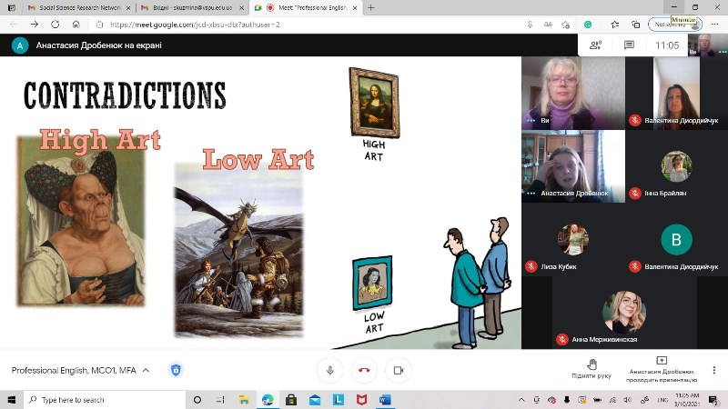The image size is (728, 409).
Task: Select the Анастасия Дробенюк video tile
Action: tap(573, 166)
